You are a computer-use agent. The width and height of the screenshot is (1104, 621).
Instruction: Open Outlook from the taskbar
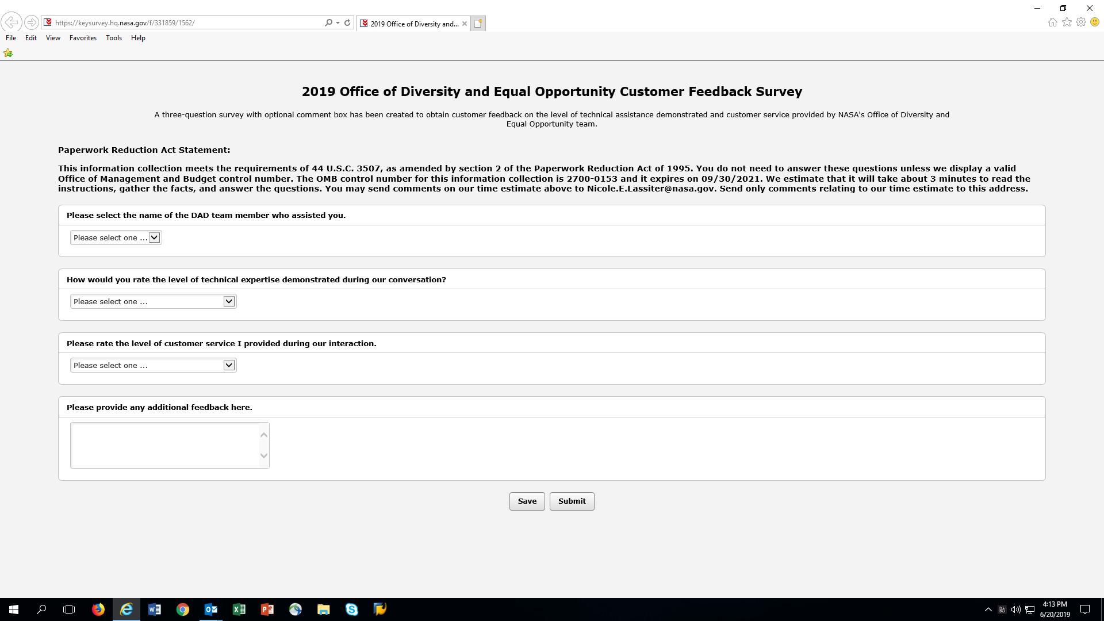tap(211, 609)
